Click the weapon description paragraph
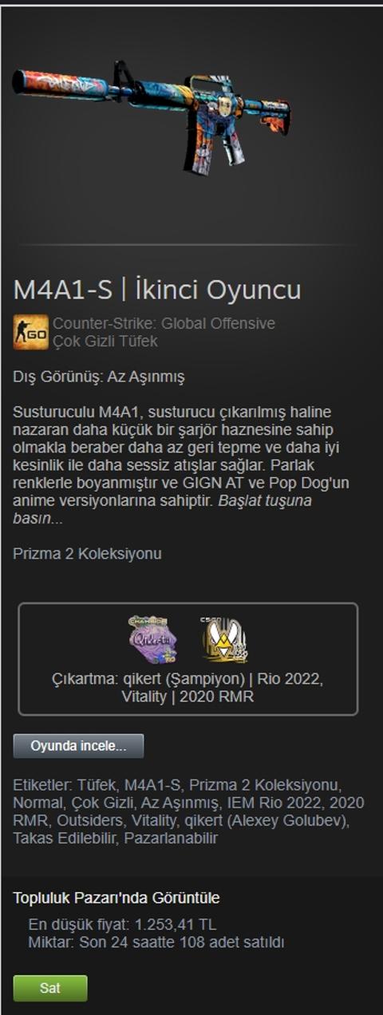 (x=181, y=465)
